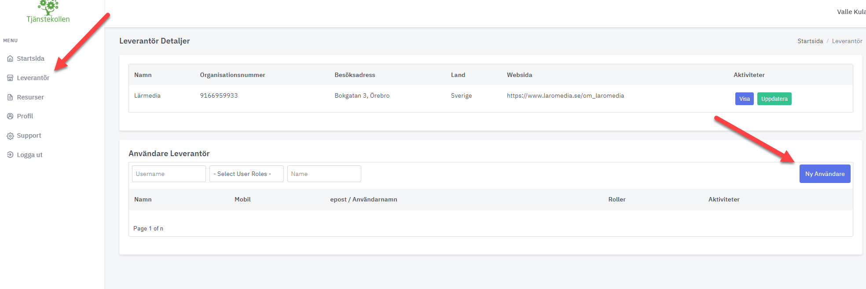The image size is (866, 289).
Task: Click the Land column header
Action: [458, 75]
